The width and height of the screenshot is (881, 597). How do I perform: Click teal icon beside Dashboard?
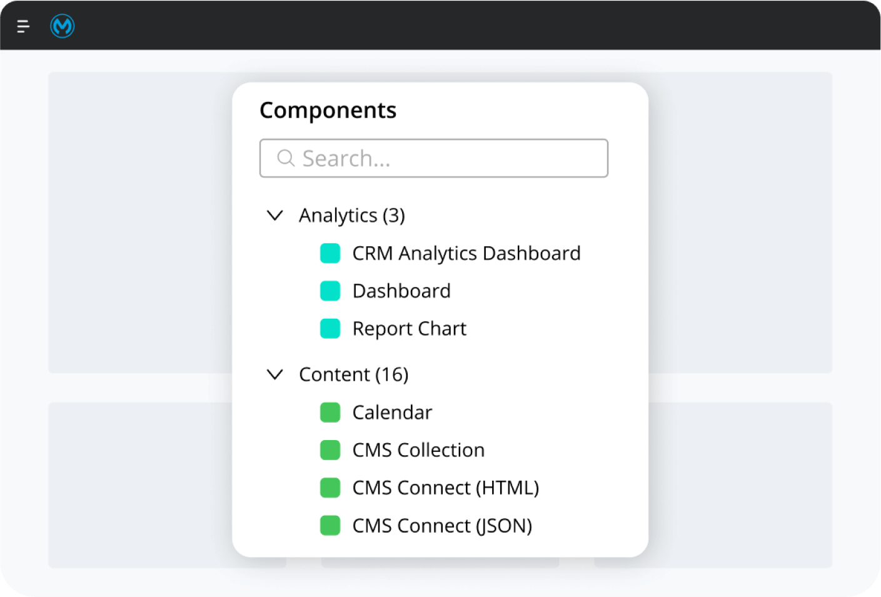click(330, 291)
